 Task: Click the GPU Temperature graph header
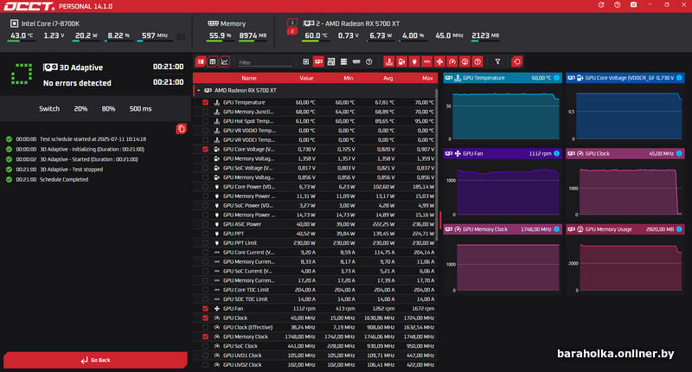pyautogui.click(x=503, y=78)
